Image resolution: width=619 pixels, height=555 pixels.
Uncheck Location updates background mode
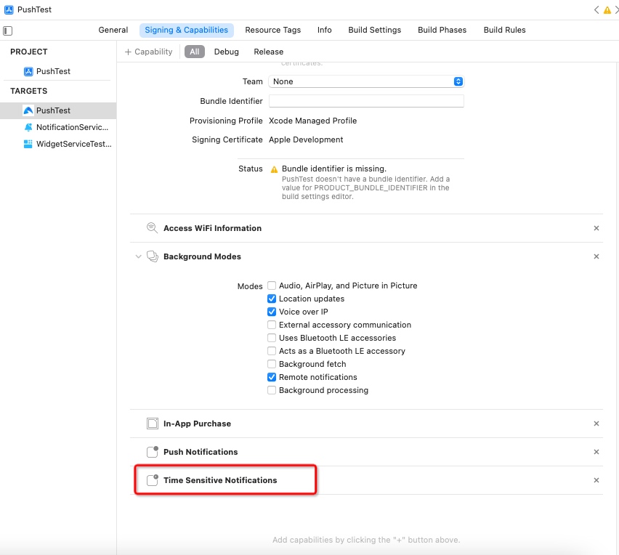pyautogui.click(x=272, y=299)
